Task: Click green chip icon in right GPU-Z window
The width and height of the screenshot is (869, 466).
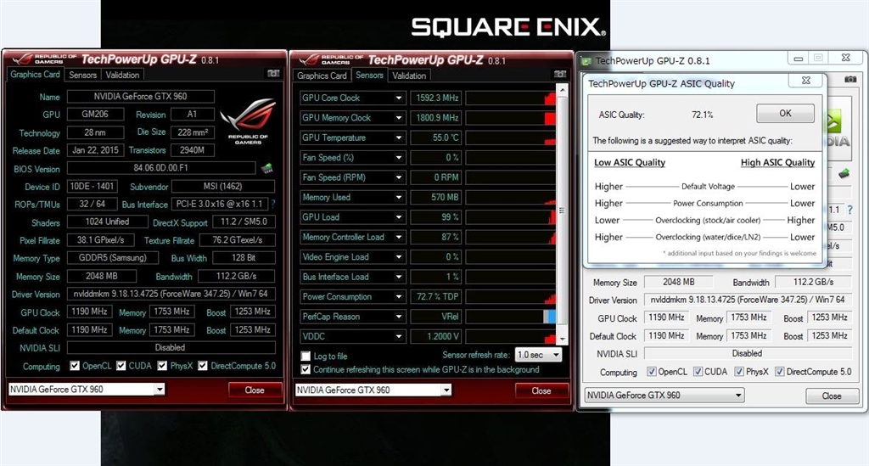Action: [844, 173]
